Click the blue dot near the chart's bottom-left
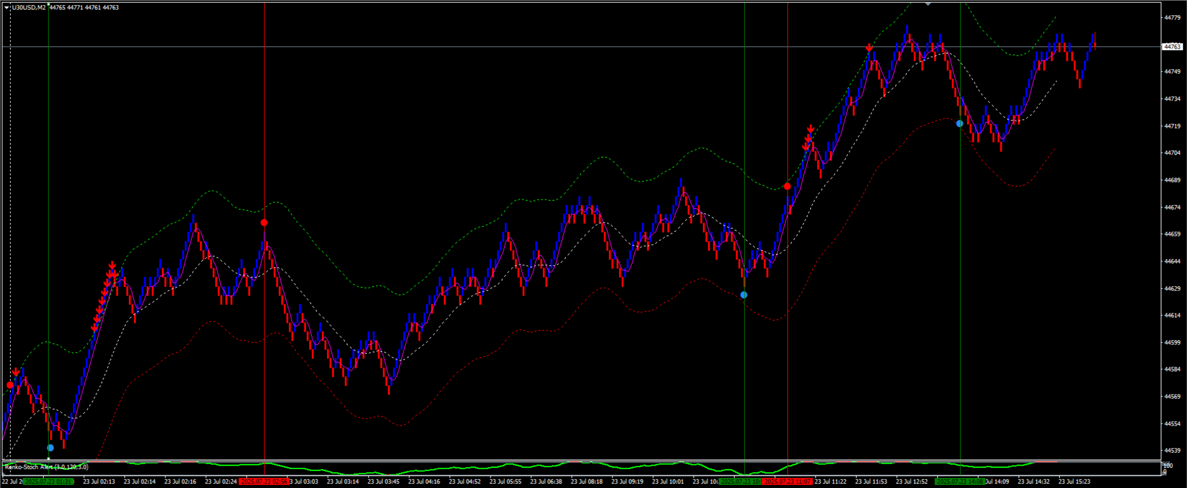 51,447
